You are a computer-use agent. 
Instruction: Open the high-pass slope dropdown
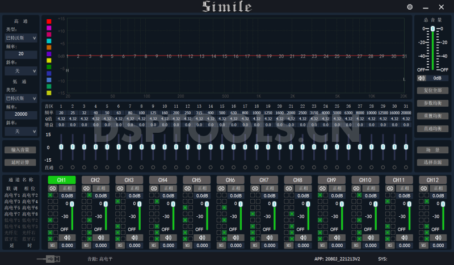(x=20, y=71)
